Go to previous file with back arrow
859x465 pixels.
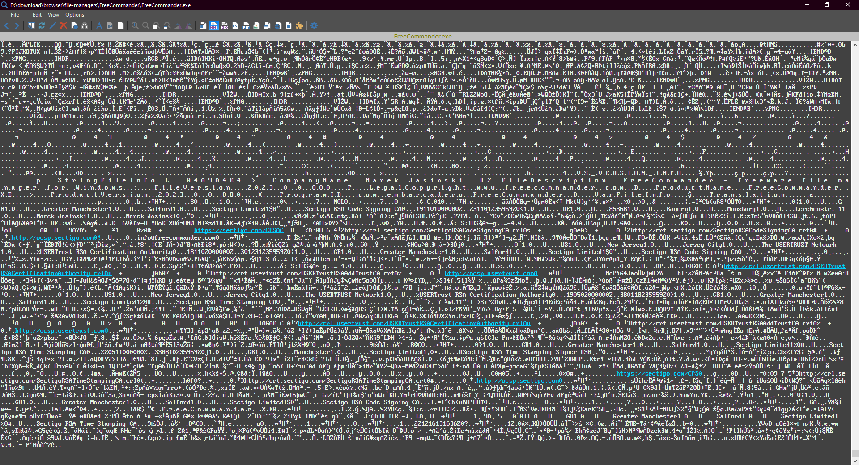[x=7, y=26]
